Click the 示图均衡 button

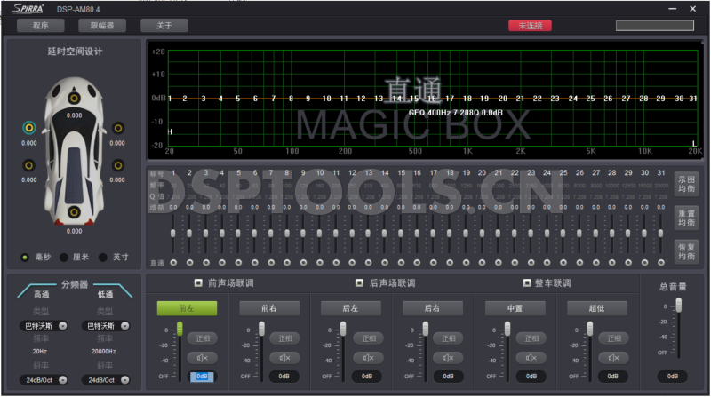tap(686, 184)
